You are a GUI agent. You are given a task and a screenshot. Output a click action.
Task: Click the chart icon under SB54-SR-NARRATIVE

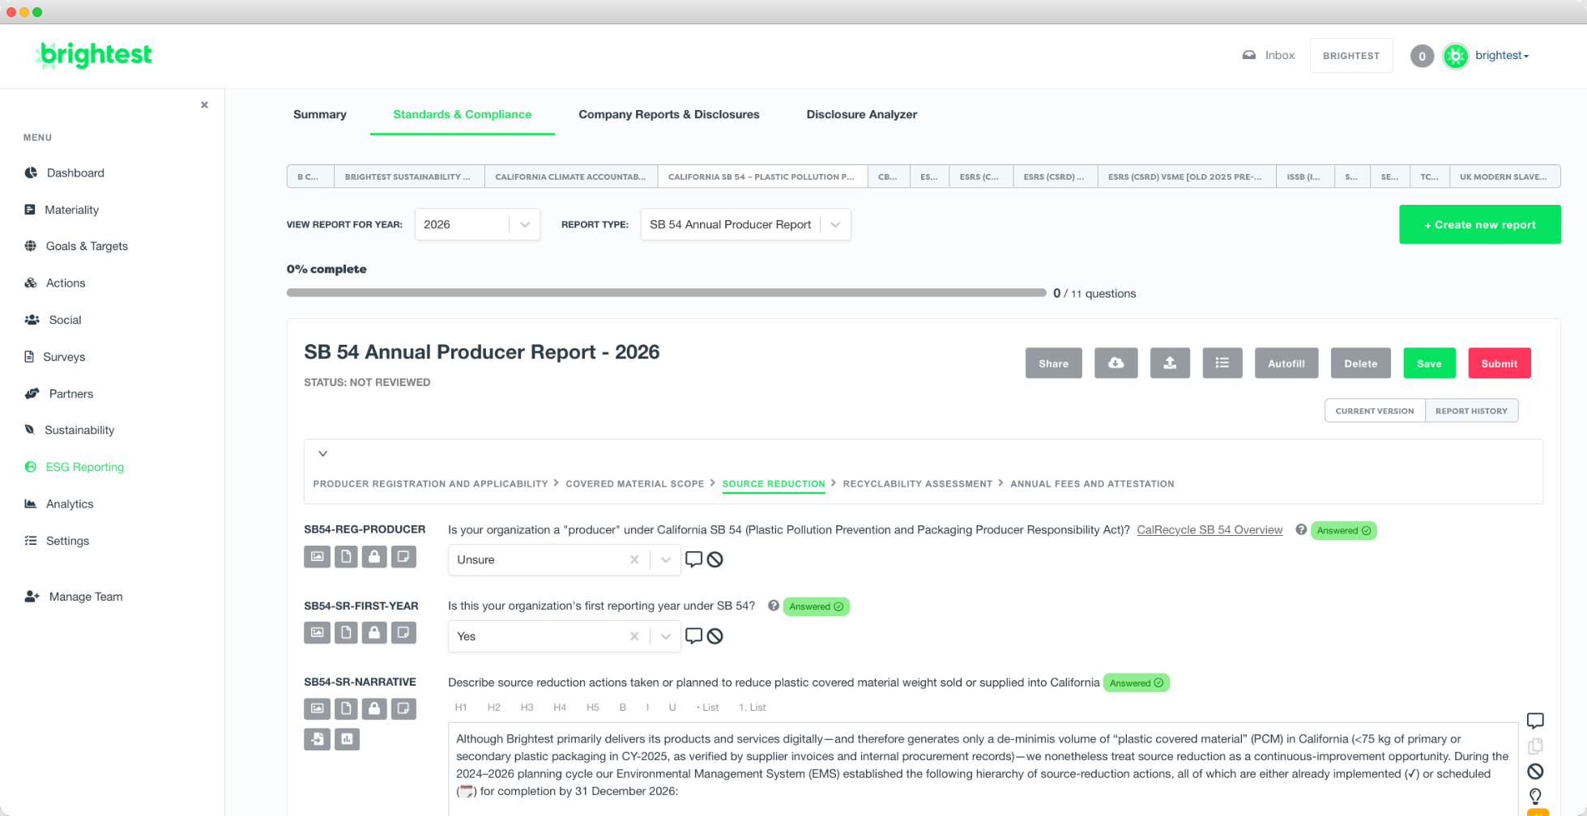coord(347,739)
